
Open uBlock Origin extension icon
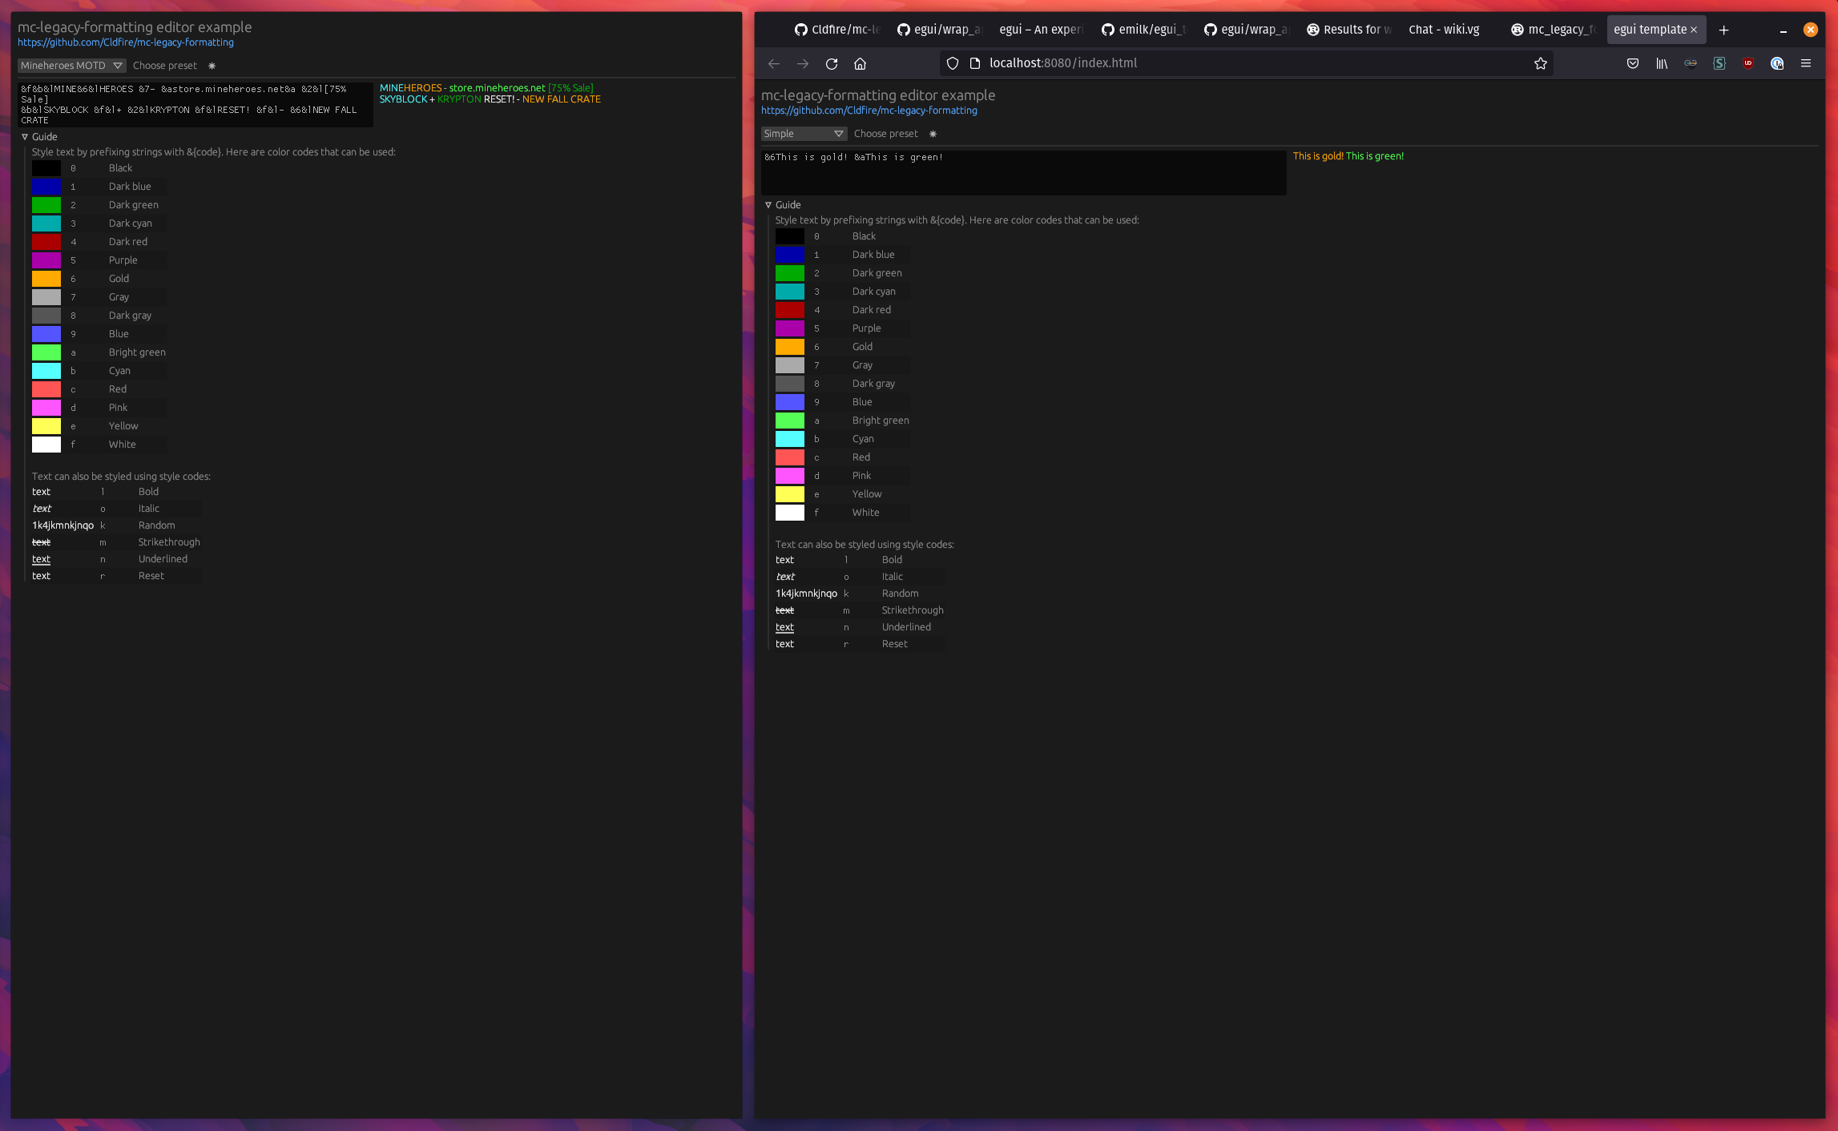[x=1748, y=63]
